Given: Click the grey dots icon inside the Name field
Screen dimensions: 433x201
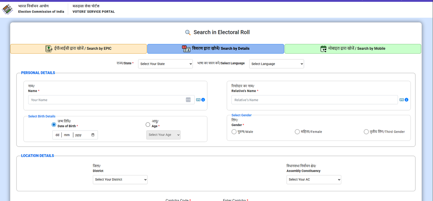Looking at the screenshot, I should 188,100.
